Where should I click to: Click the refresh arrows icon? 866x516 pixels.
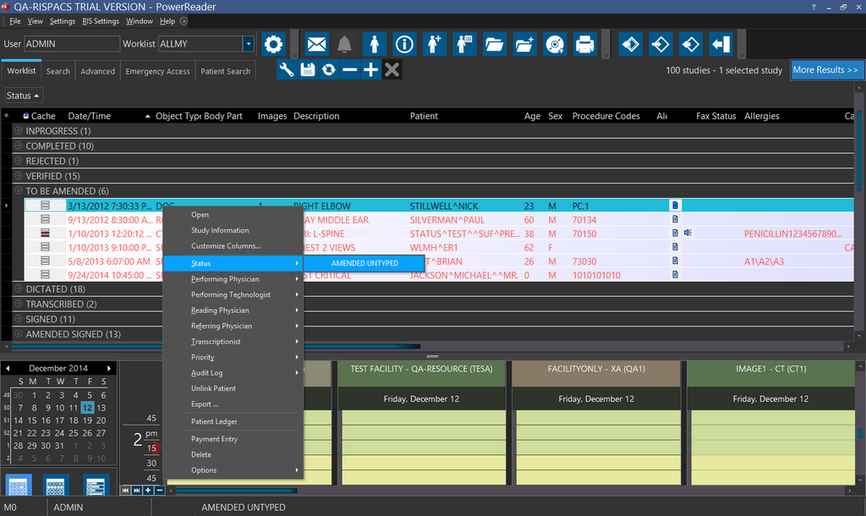pyautogui.click(x=328, y=70)
